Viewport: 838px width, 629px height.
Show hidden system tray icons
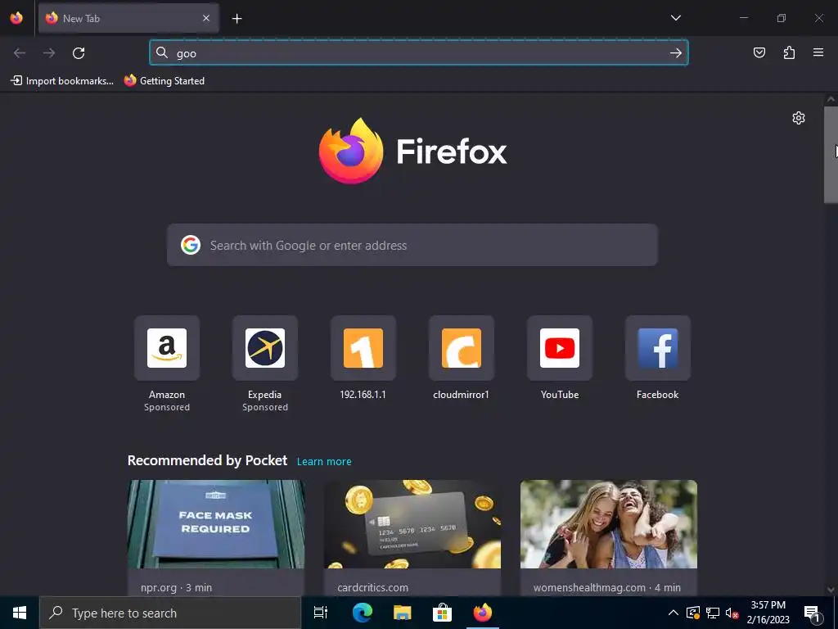click(x=674, y=613)
